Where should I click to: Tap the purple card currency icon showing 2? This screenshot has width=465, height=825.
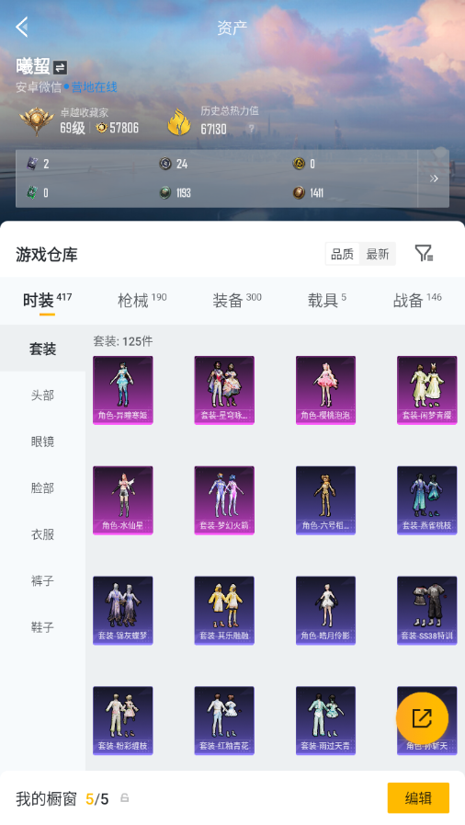32,164
